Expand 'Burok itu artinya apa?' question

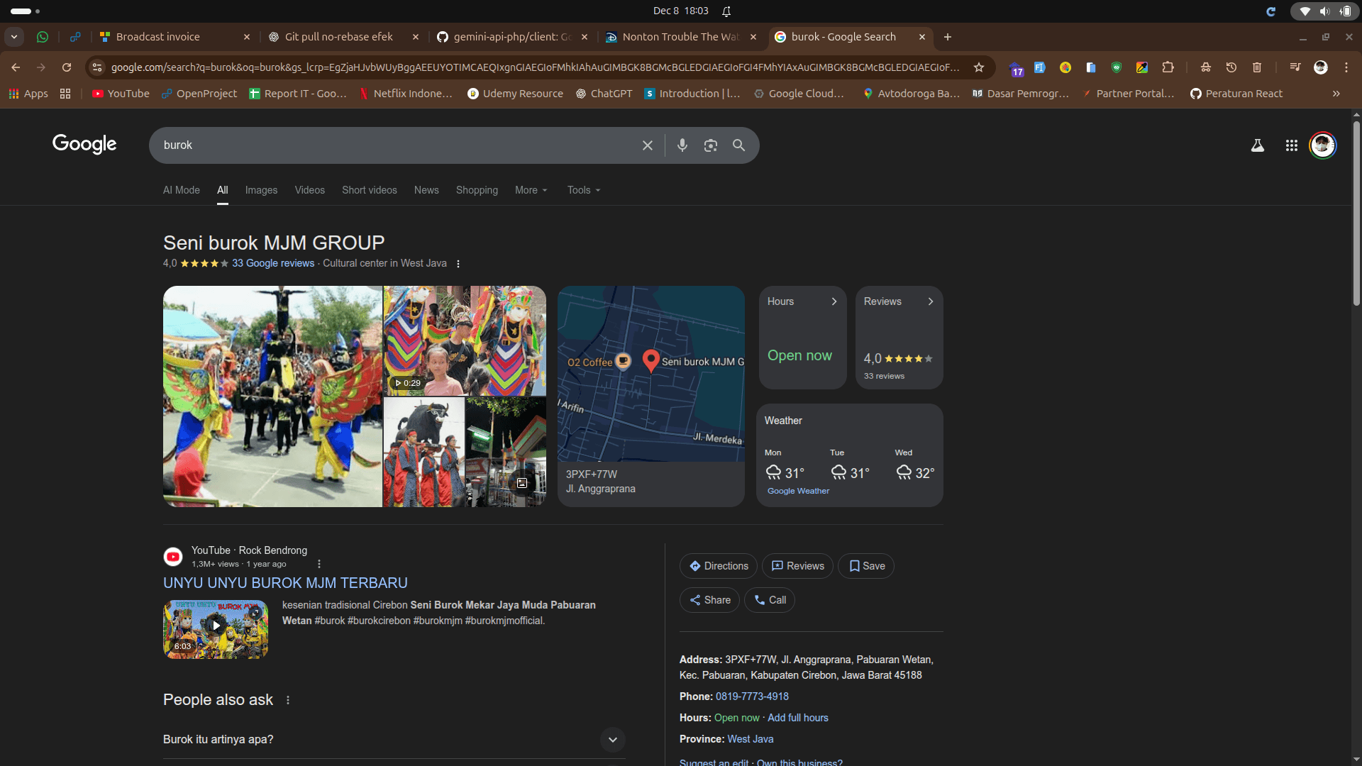(x=394, y=740)
